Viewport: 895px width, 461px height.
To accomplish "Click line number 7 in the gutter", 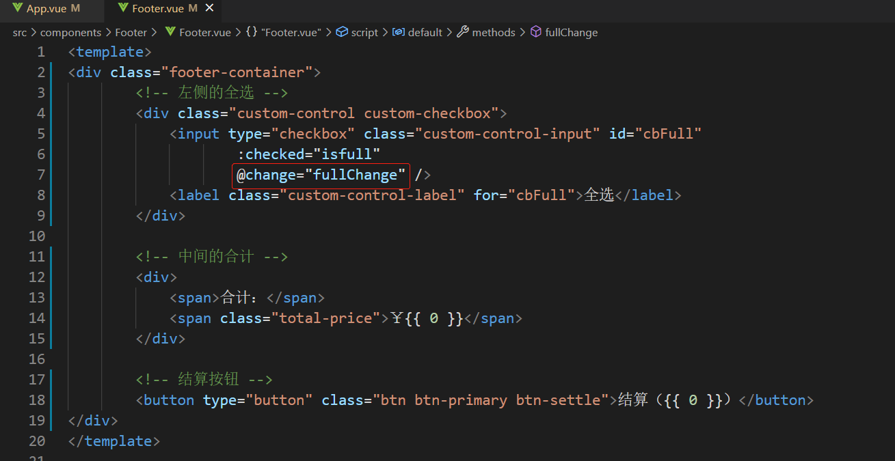I will click(x=41, y=175).
